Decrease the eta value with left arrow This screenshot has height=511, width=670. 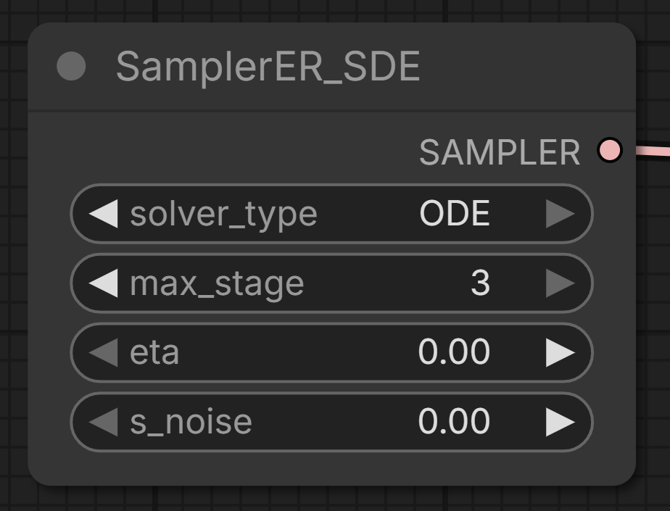pos(104,352)
